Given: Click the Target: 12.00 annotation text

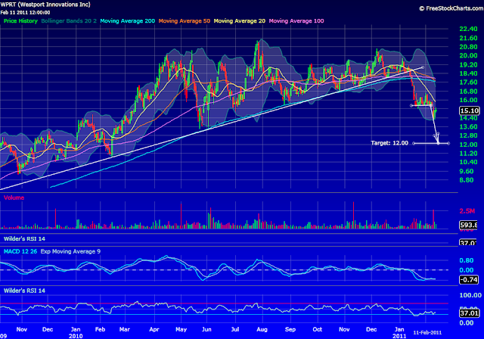Looking at the screenshot, I should [389, 143].
